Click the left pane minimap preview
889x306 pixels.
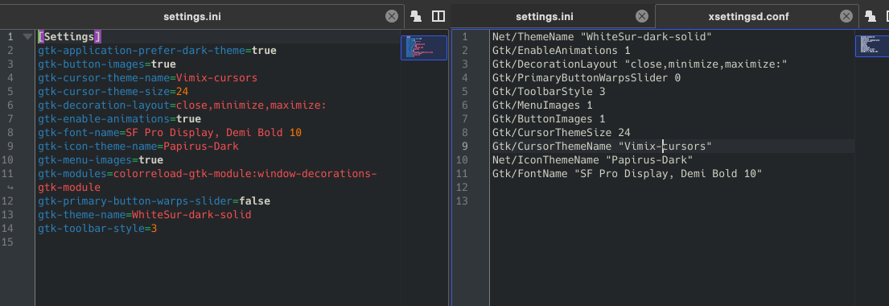pyautogui.click(x=423, y=48)
